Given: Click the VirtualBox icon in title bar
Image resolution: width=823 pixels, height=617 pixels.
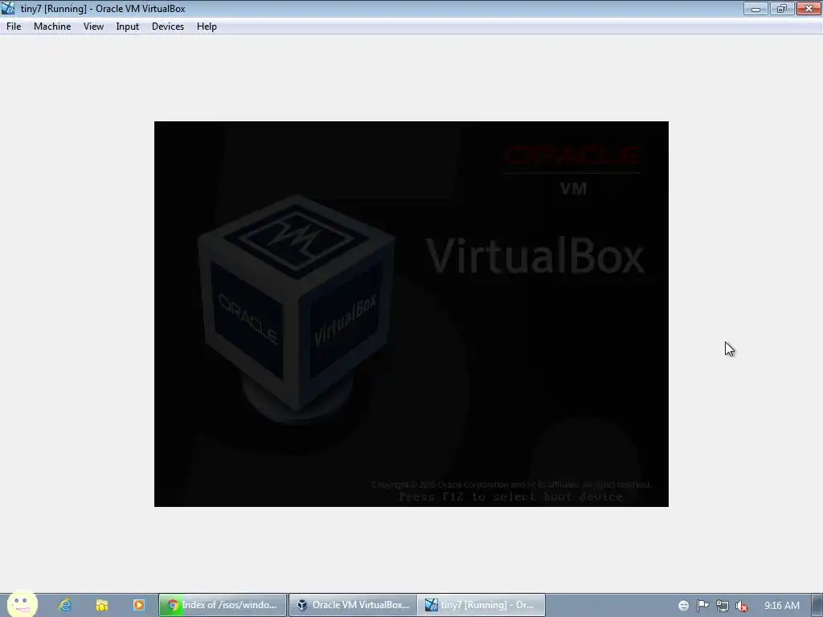Looking at the screenshot, I should (x=8, y=8).
